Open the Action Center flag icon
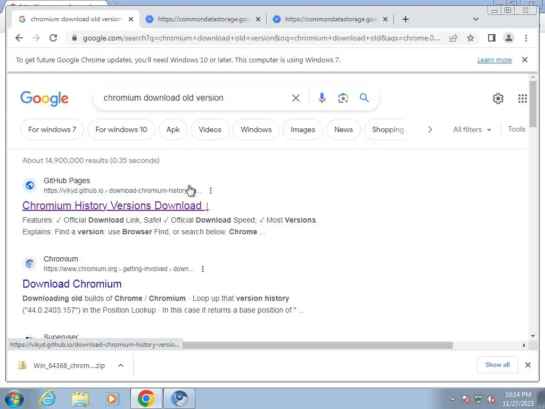Screen dimensions: 545x409 point(466,399)
